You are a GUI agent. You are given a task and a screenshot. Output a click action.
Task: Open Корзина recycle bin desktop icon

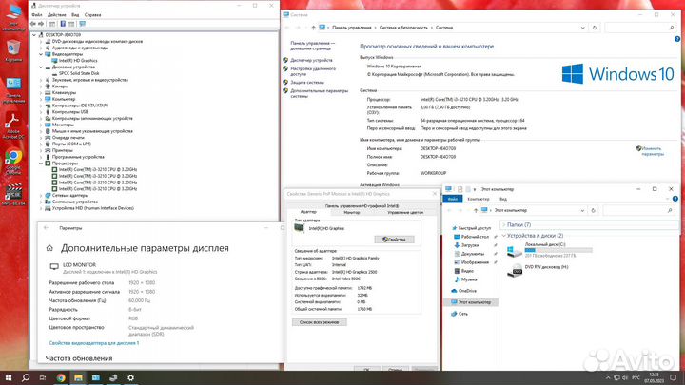pos(13,51)
